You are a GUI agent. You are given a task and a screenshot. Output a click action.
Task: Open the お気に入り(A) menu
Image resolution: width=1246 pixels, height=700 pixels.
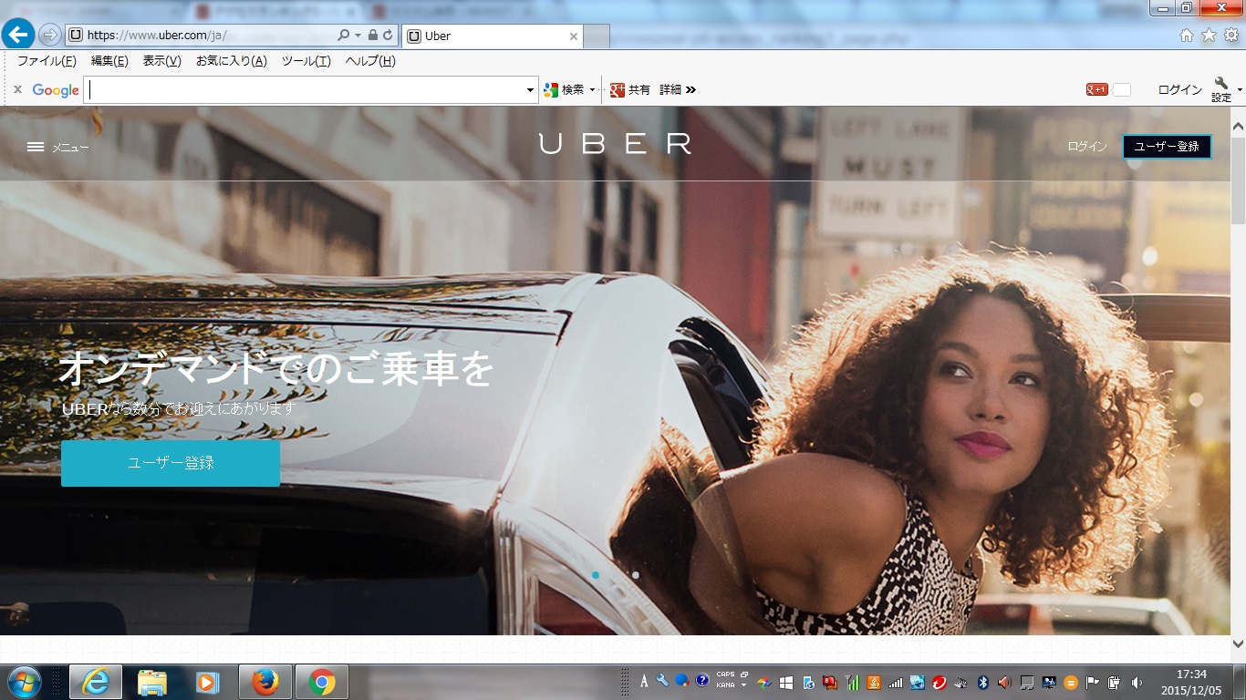coord(231,61)
